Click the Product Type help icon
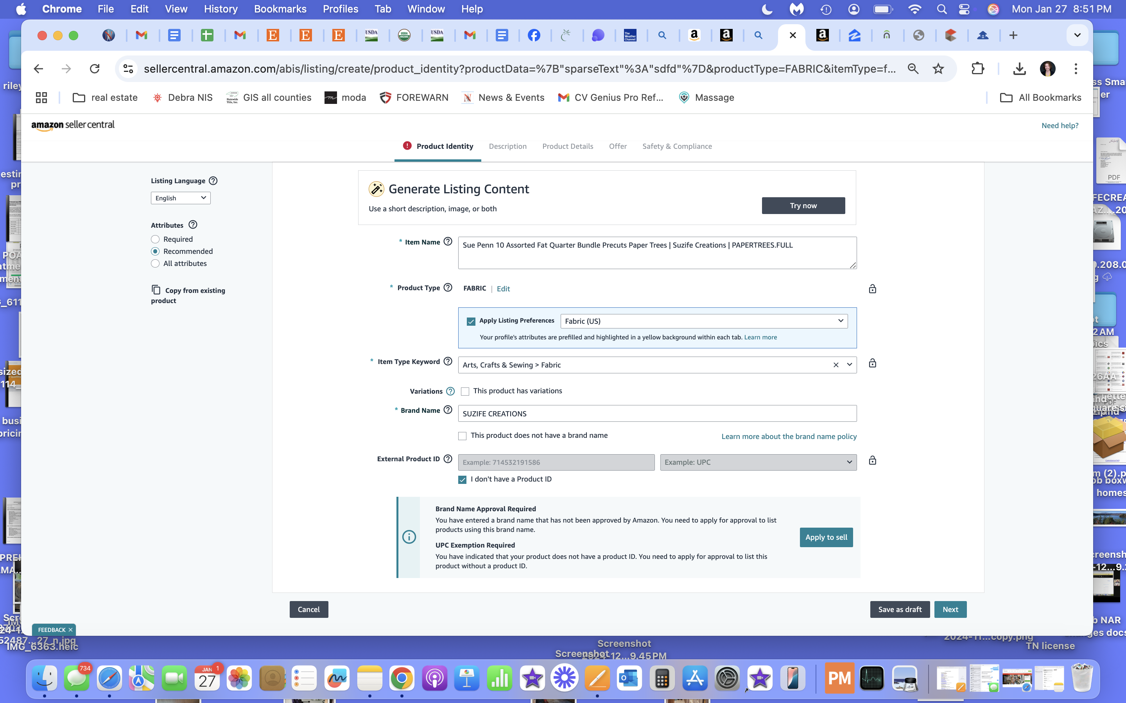 448,287
